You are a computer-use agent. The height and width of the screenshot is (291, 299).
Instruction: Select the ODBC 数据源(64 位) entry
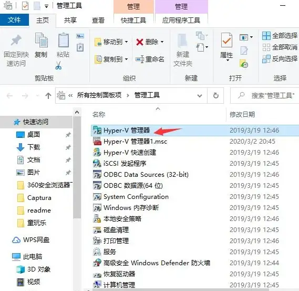coord(133,186)
